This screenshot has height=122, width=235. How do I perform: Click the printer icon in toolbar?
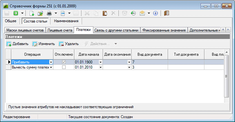pos(49,13)
